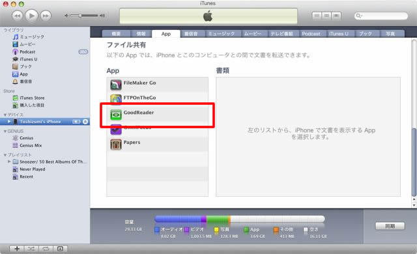Collapse the プレイリスト section
This screenshot has width=417, height=254.
point(5,155)
